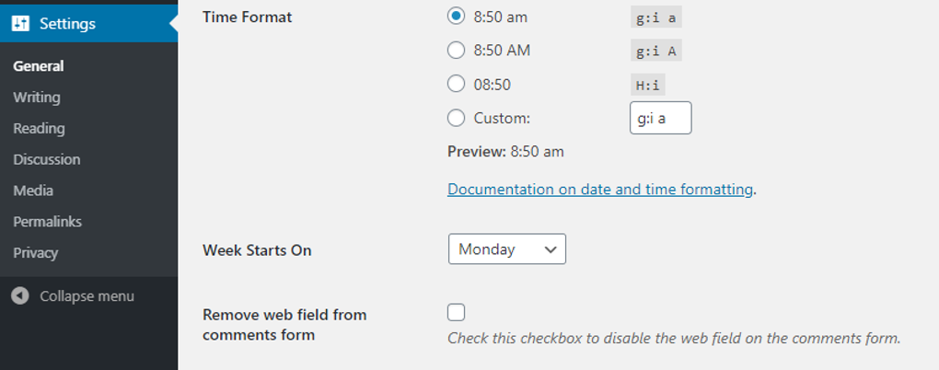The image size is (939, 370).
Task: Click the Monday dropdown chevron arrow
Action: point(551,249)
